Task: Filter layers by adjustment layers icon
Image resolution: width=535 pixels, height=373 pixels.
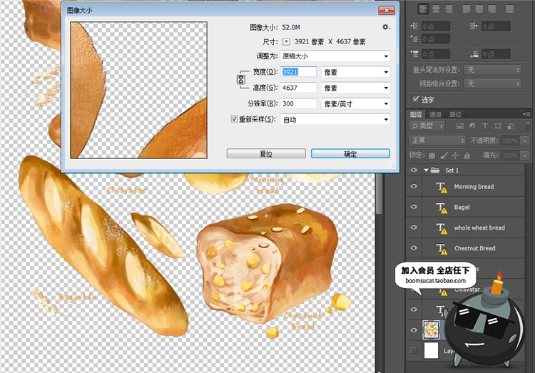Action: coord(472,126)
